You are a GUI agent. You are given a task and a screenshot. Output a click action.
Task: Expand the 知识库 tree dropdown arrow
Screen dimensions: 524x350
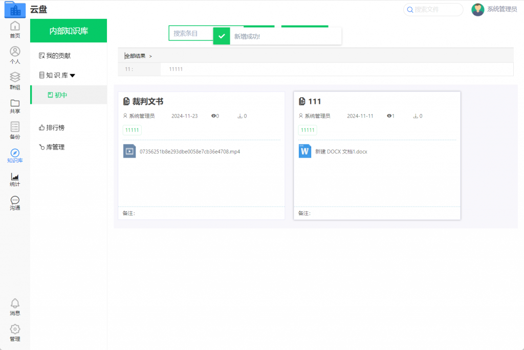click(72, 75)
